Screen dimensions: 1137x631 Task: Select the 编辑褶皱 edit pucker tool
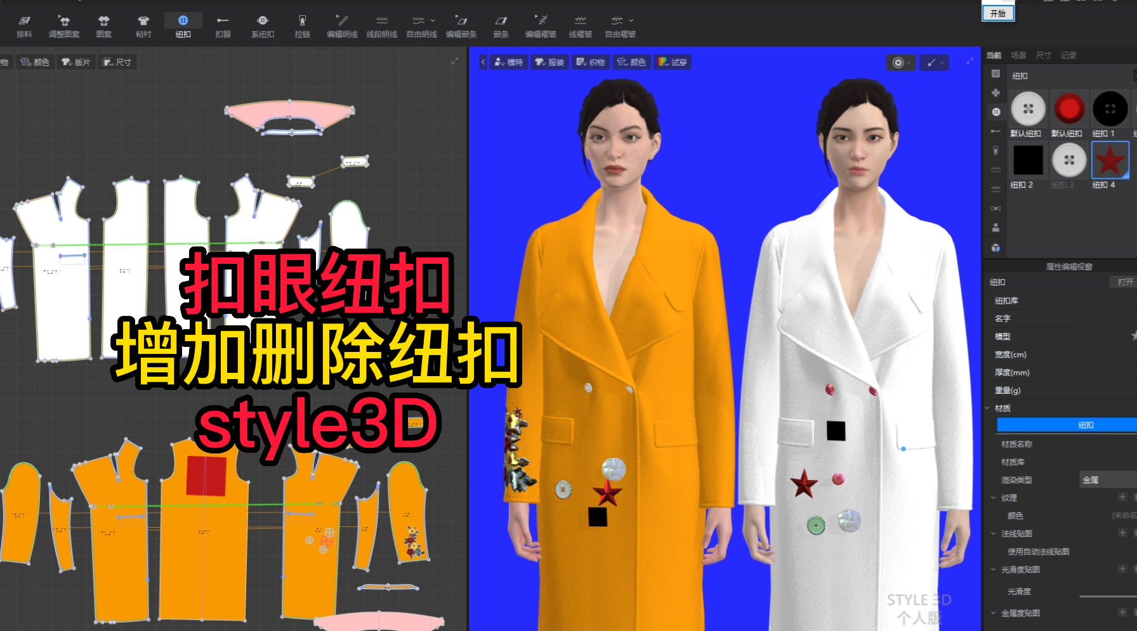point(541,27)
